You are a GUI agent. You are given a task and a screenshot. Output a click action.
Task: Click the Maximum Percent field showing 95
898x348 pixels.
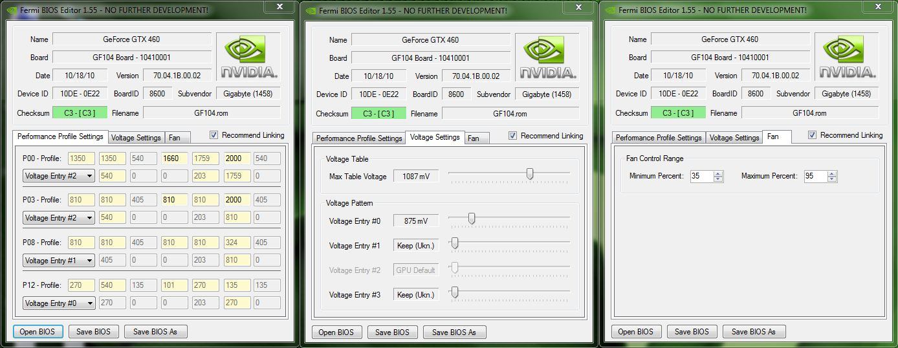[x=815, y=176]
